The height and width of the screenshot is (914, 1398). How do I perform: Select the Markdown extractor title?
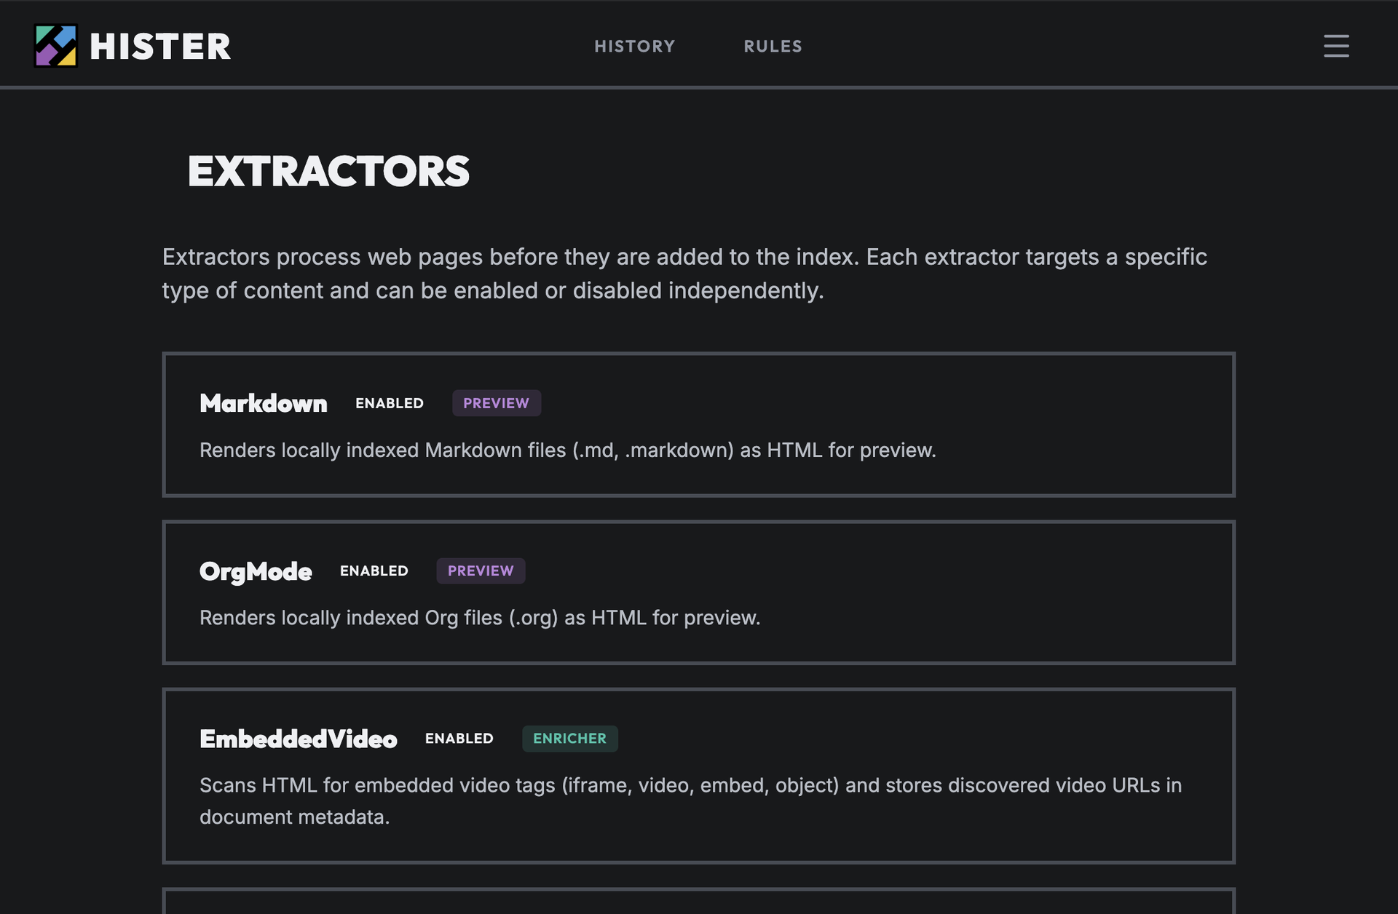264,403
